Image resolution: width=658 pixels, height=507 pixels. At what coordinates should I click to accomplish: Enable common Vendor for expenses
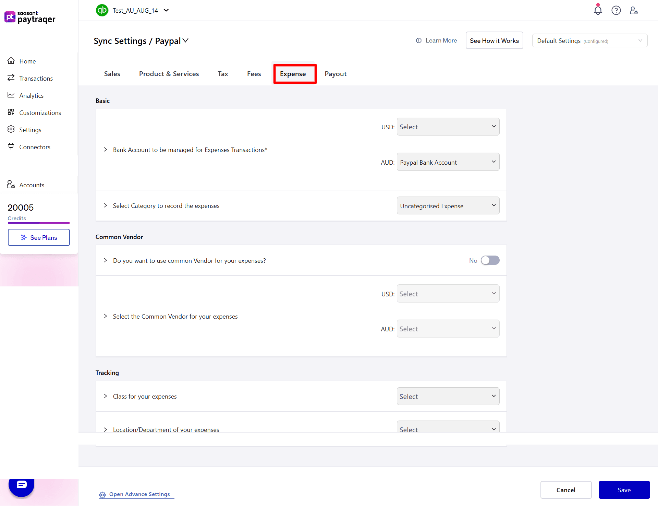(x=490, y=260)
